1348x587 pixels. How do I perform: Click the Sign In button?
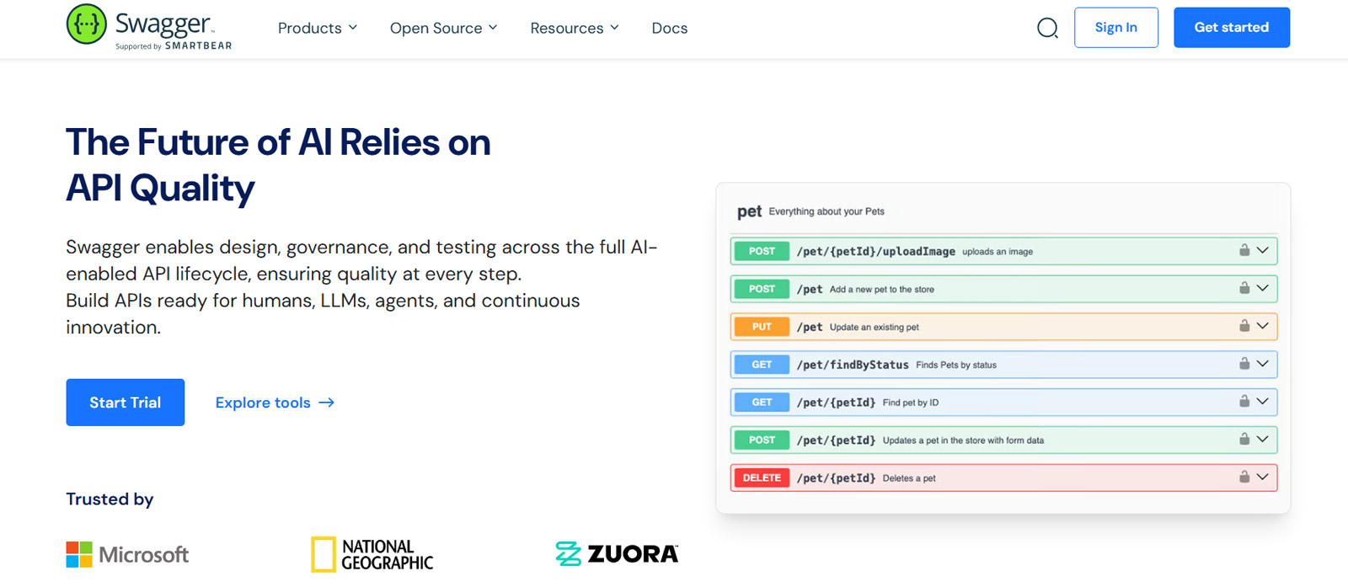(x=1116, y=28)
